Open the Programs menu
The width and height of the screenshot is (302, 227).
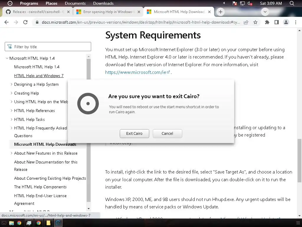click(x=29, y=3)
